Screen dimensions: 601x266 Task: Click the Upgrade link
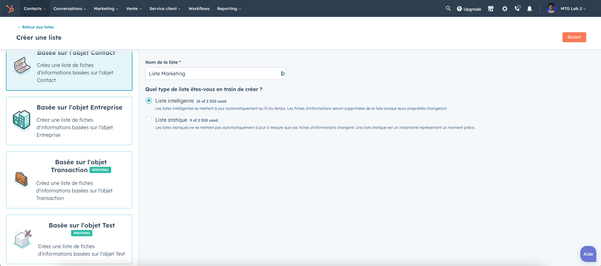click(x=469, y=9)
